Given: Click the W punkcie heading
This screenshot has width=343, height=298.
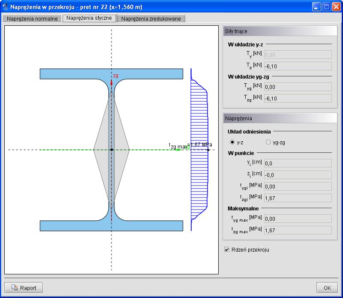Looking at the screenshot, I should 241,153.
